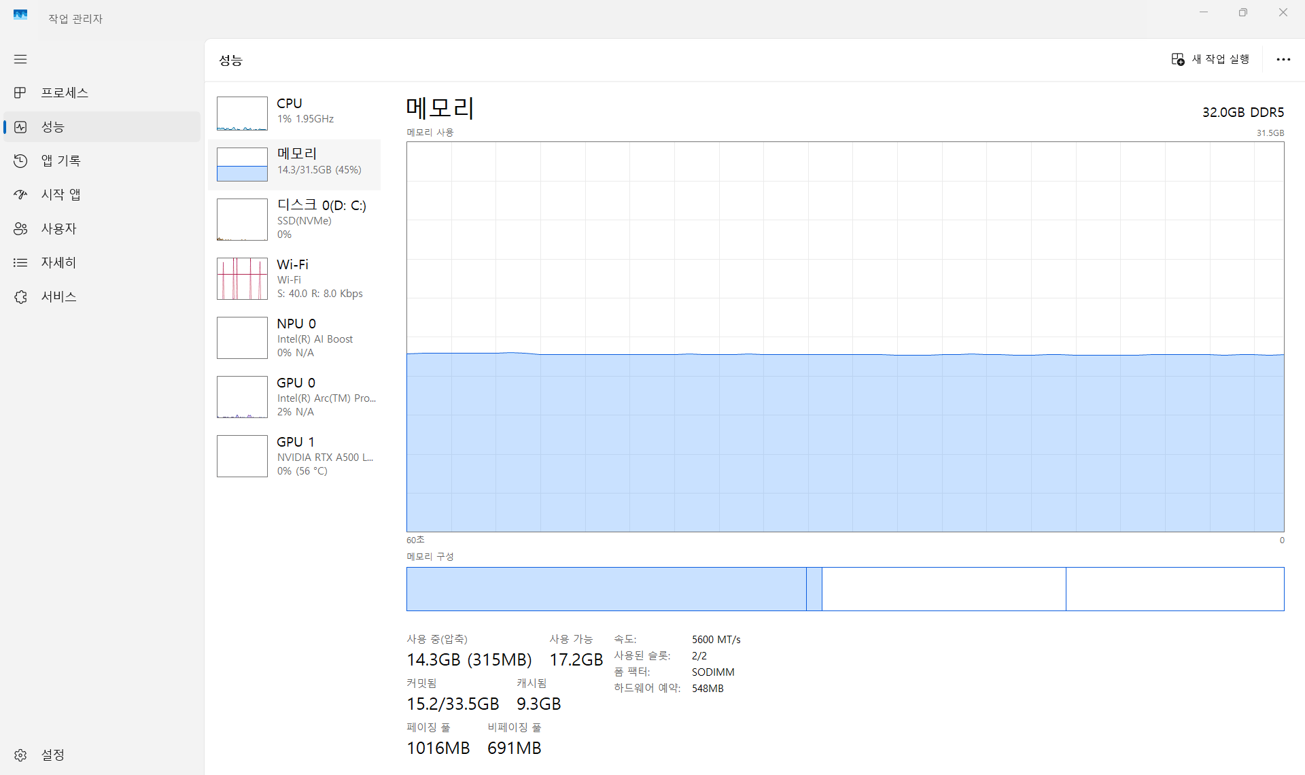Click the 자세히 details list icon

[20, 262]
